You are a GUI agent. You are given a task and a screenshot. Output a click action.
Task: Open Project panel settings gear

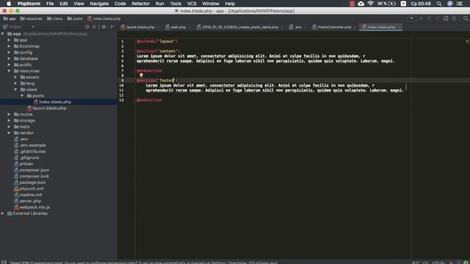click(104, 27)
